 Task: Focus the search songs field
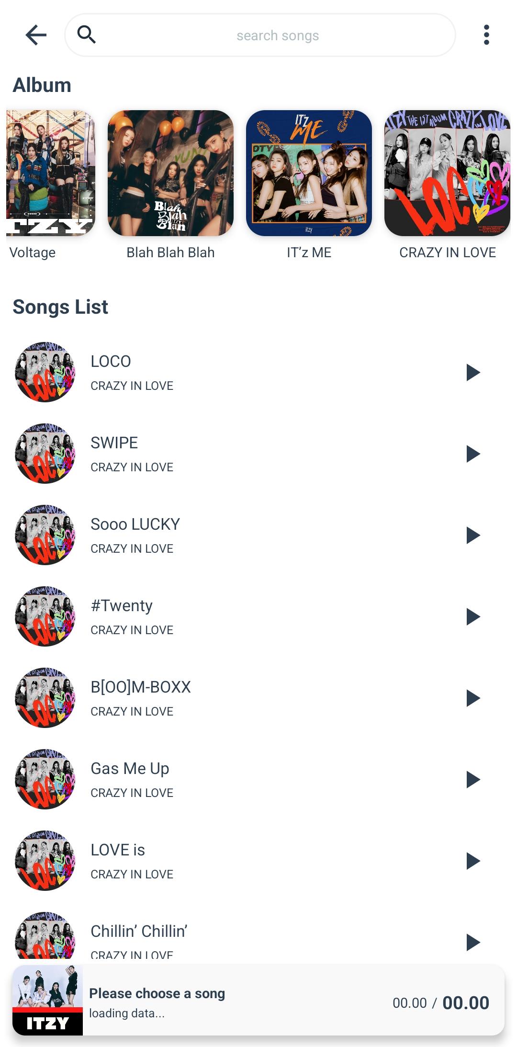(x=260, y=35)
